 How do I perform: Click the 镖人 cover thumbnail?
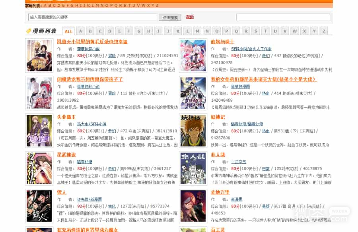[39, 206]
